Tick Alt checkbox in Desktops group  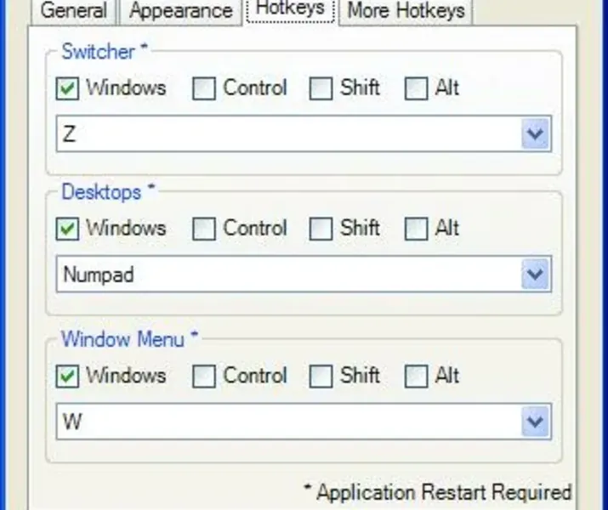416,229
